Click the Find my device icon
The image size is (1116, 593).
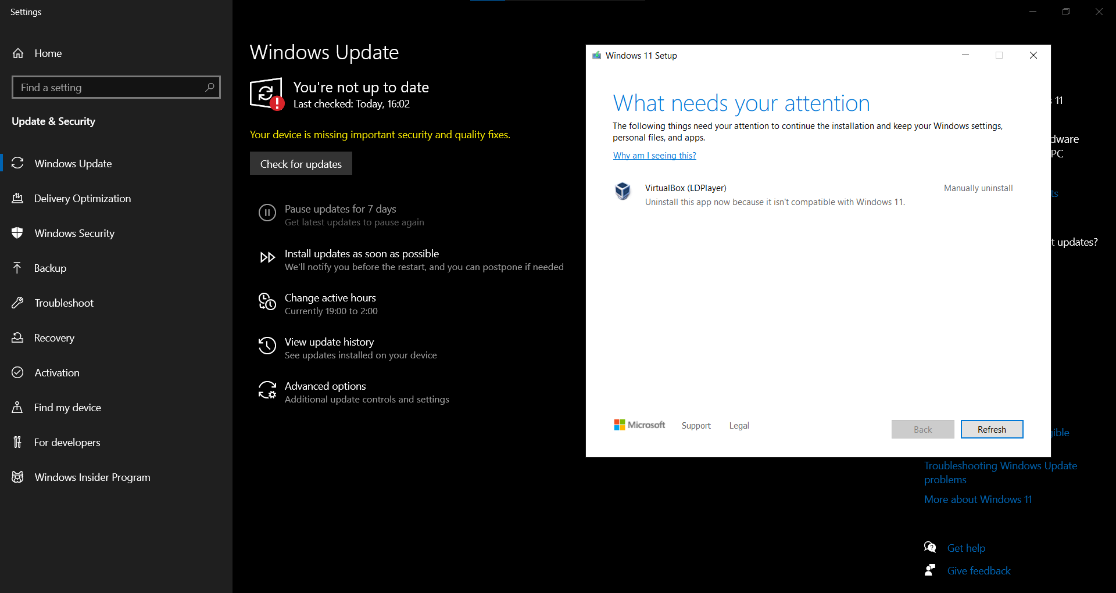pyautogui.click(x=17, y=407)
